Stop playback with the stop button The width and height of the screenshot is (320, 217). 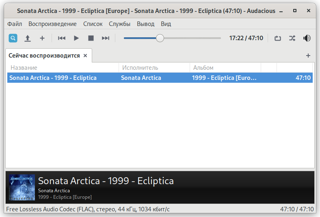click(91, 38)
